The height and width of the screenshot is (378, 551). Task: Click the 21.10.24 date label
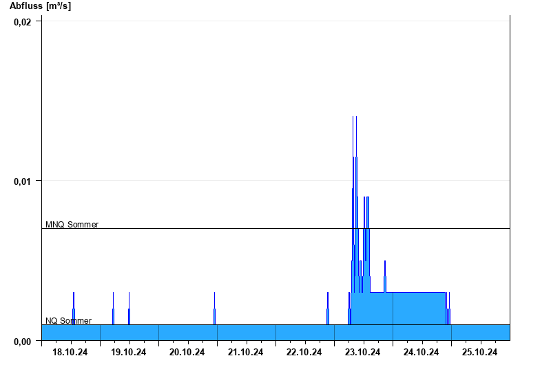[x=246, y=352]
